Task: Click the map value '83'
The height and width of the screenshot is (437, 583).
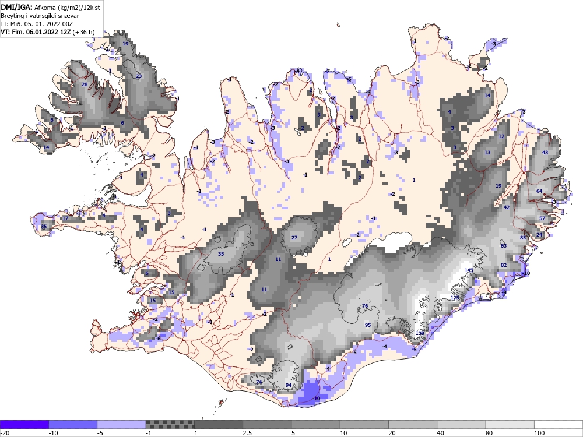Action: (x=504, y=246)
